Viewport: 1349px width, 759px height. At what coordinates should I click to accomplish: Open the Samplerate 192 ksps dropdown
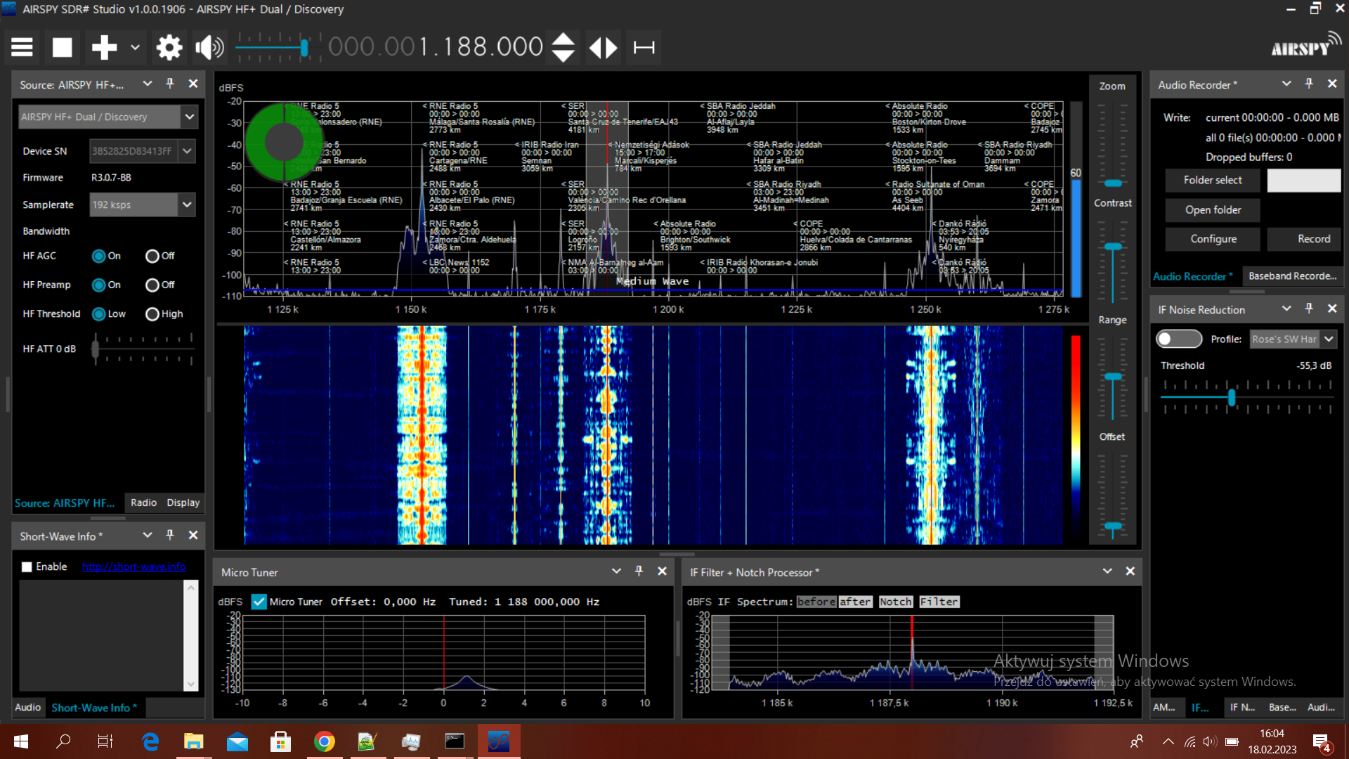click(x=187, y=205)
